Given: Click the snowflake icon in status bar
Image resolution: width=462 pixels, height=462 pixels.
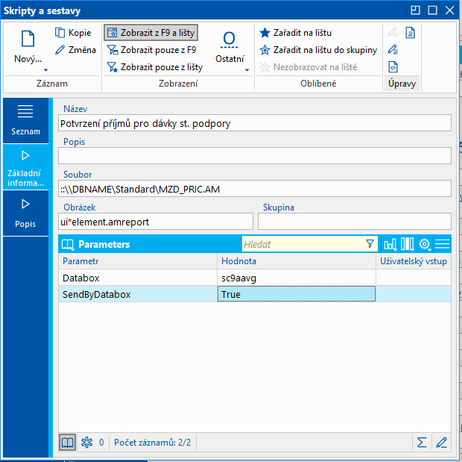Looking at the screenshot, I should [87, 442].
